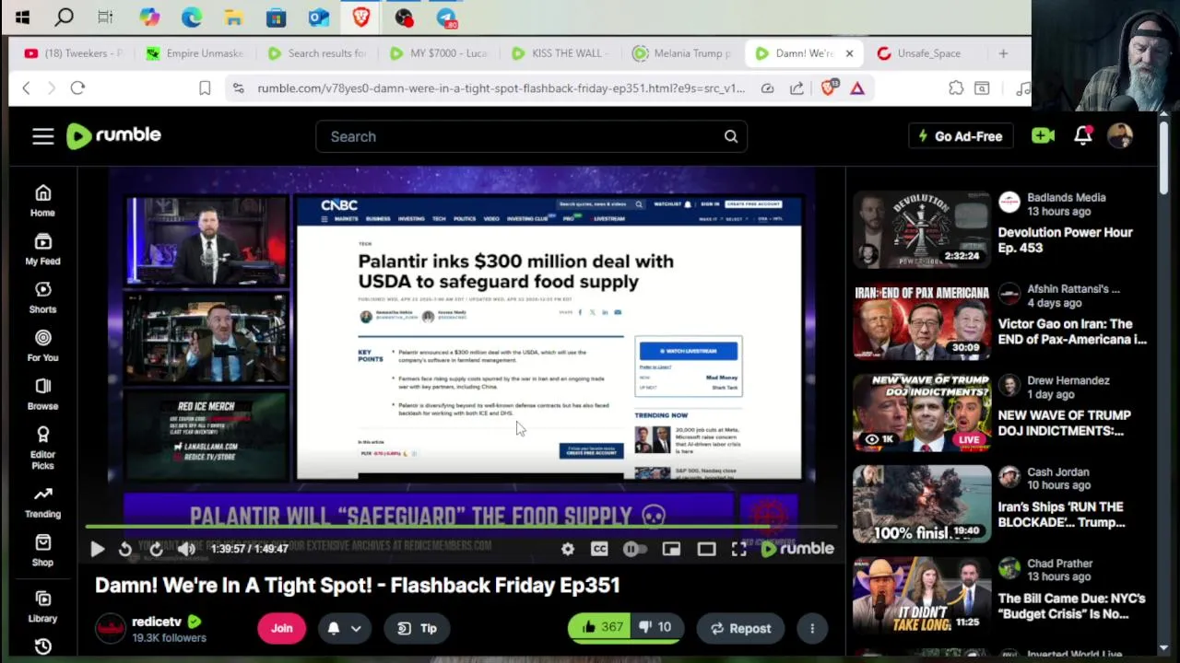Click the Repost button
The image size is (1180, 663).
[740, 628]
